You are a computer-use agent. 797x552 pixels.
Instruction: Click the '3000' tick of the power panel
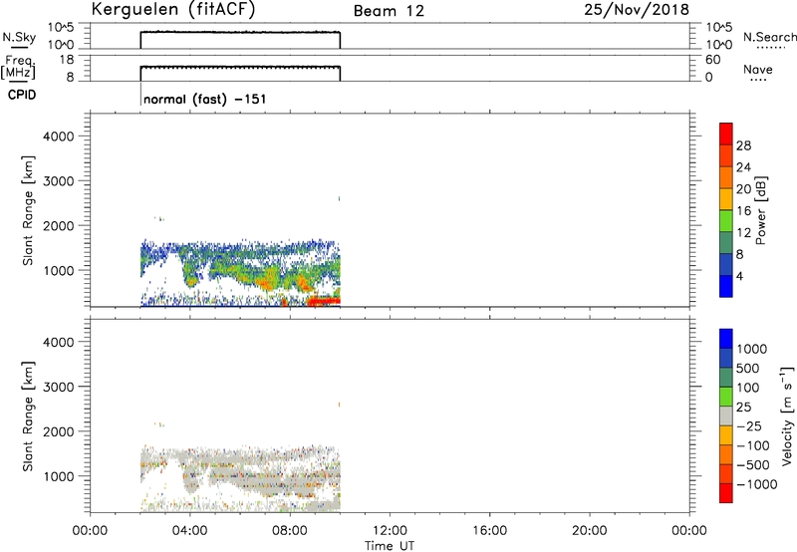(58, 181)
